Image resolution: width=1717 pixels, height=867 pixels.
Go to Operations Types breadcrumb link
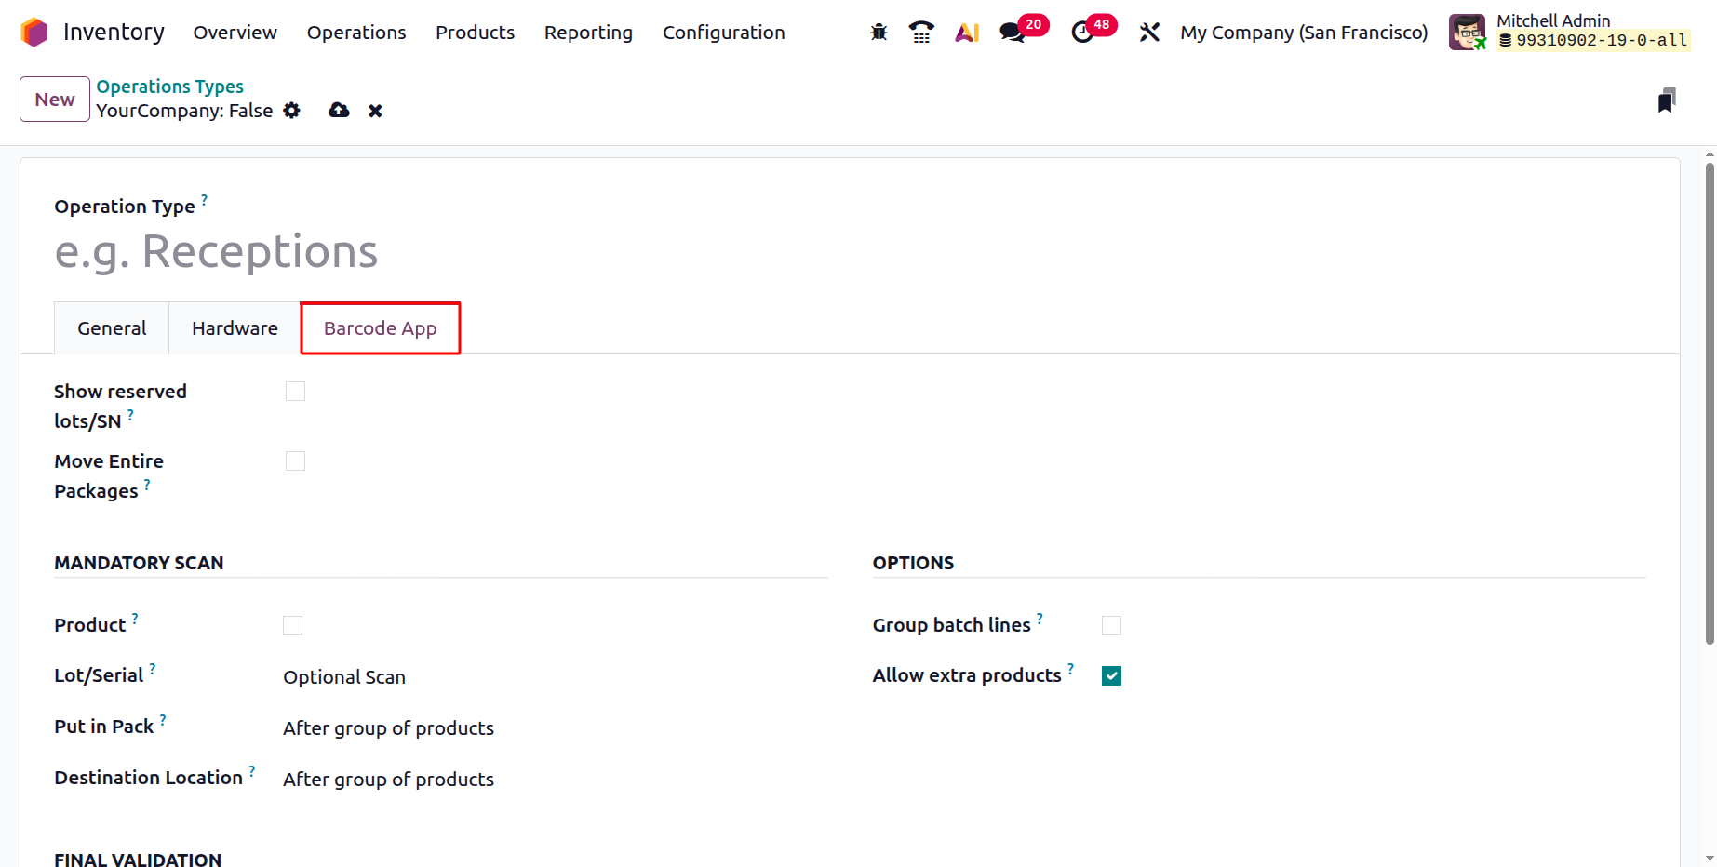(169, 87)
